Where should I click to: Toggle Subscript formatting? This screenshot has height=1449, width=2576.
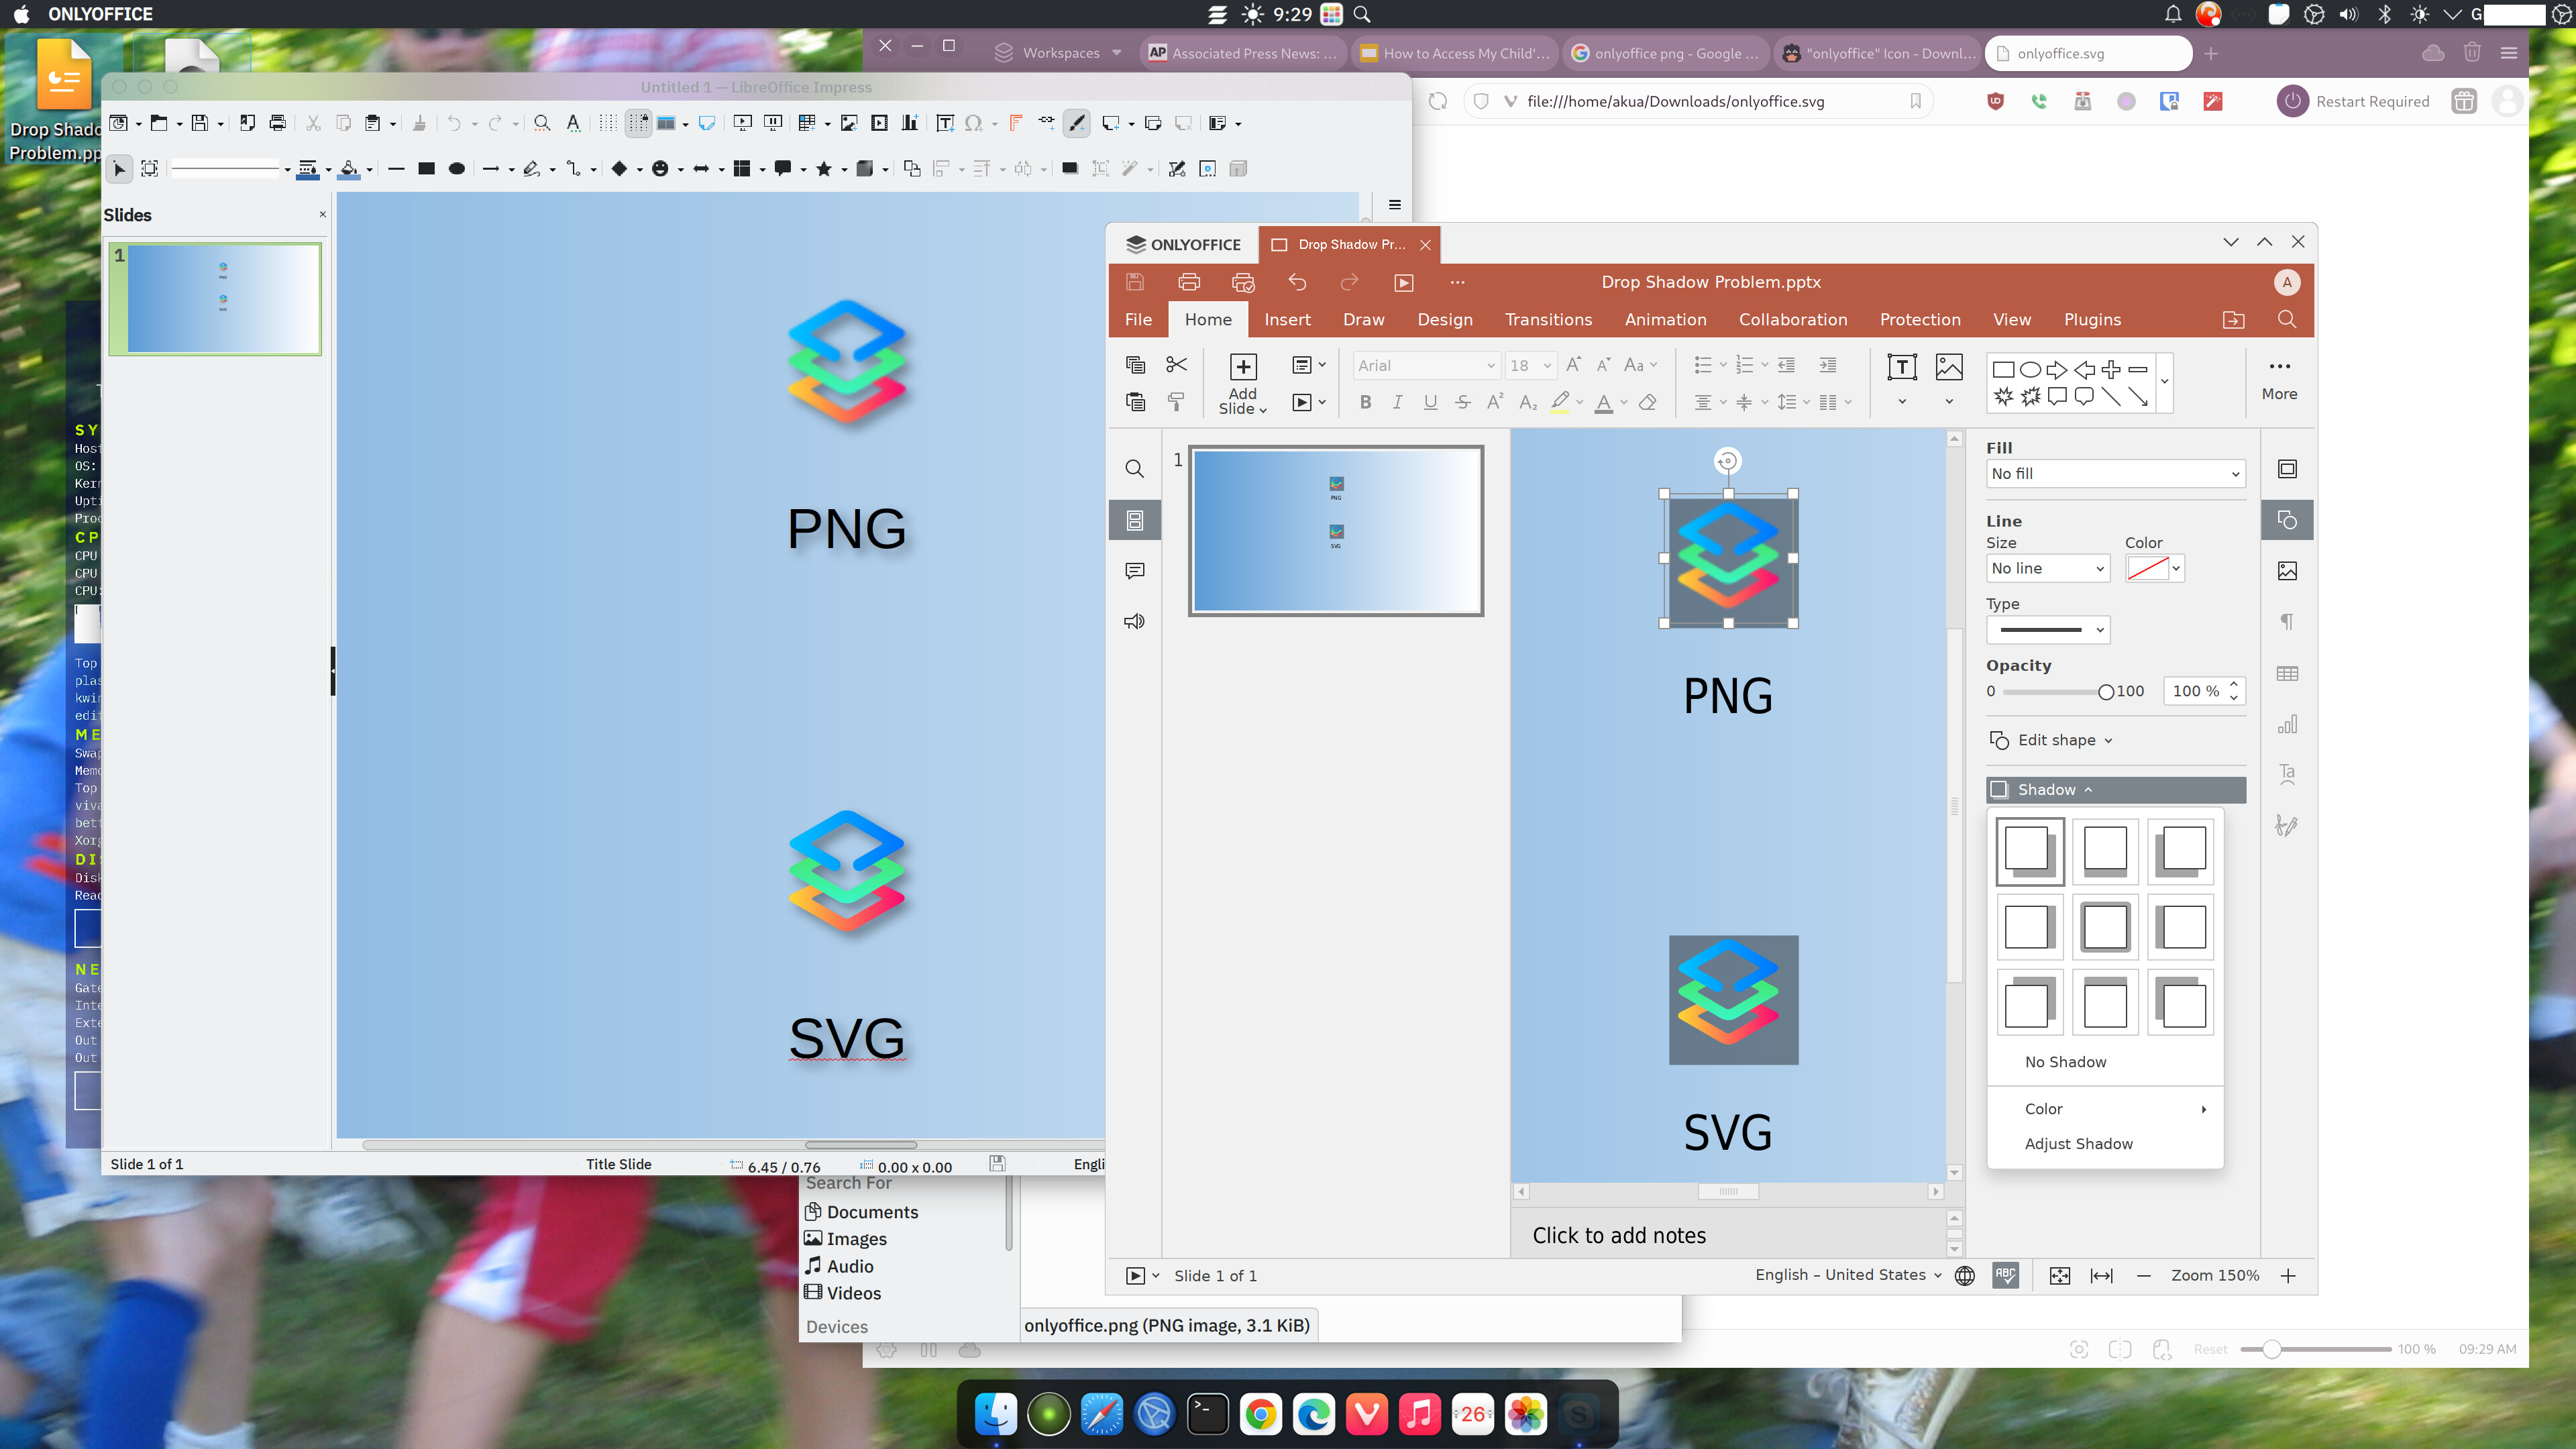1528,402
